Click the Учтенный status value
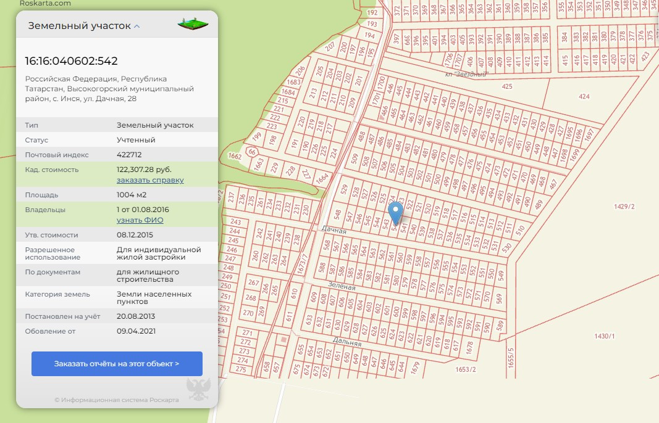659x423 pixels. (136, 140)
